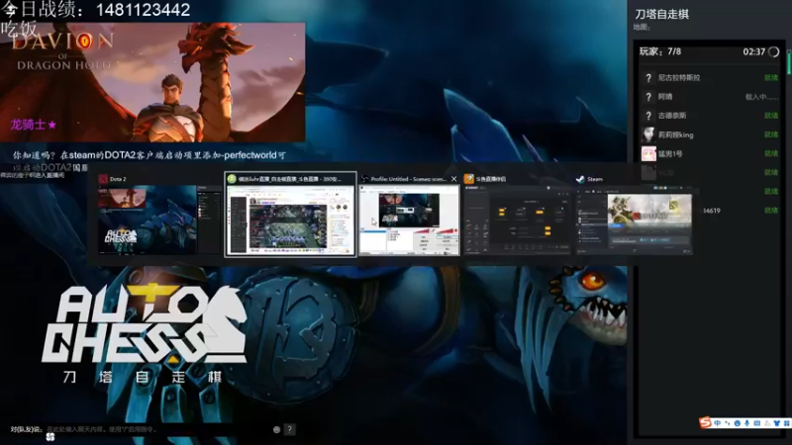792x445 pixels.
Task: Open the soft keyboard icon in IME bar
Action: 756,423
